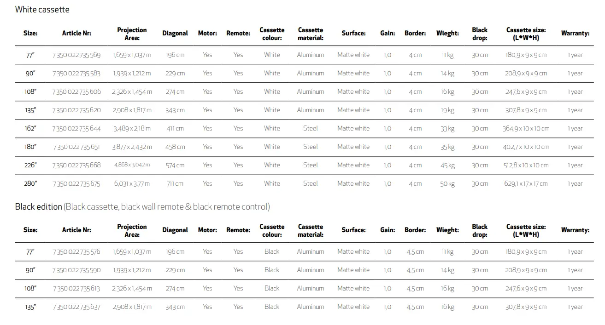Select the 6,031 x 3,77 m projection area
Screen dimensions: 605x325
click(132, 184)
